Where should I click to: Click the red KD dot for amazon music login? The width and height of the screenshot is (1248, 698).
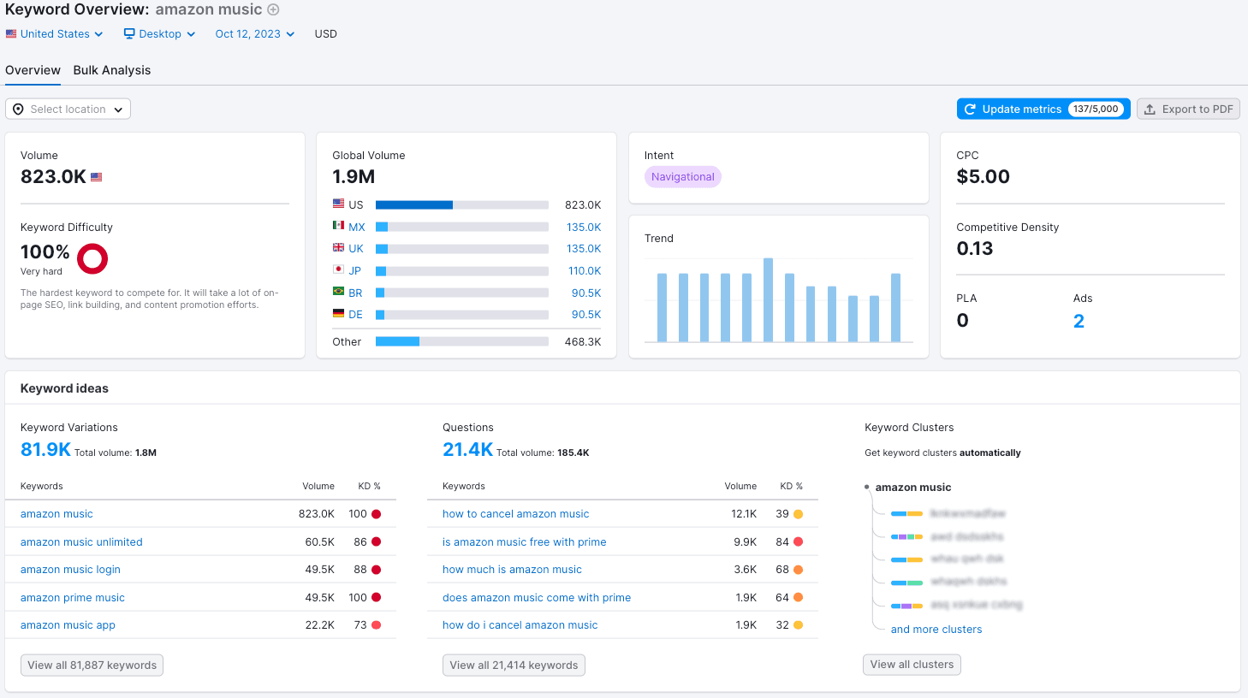(376, 570)
